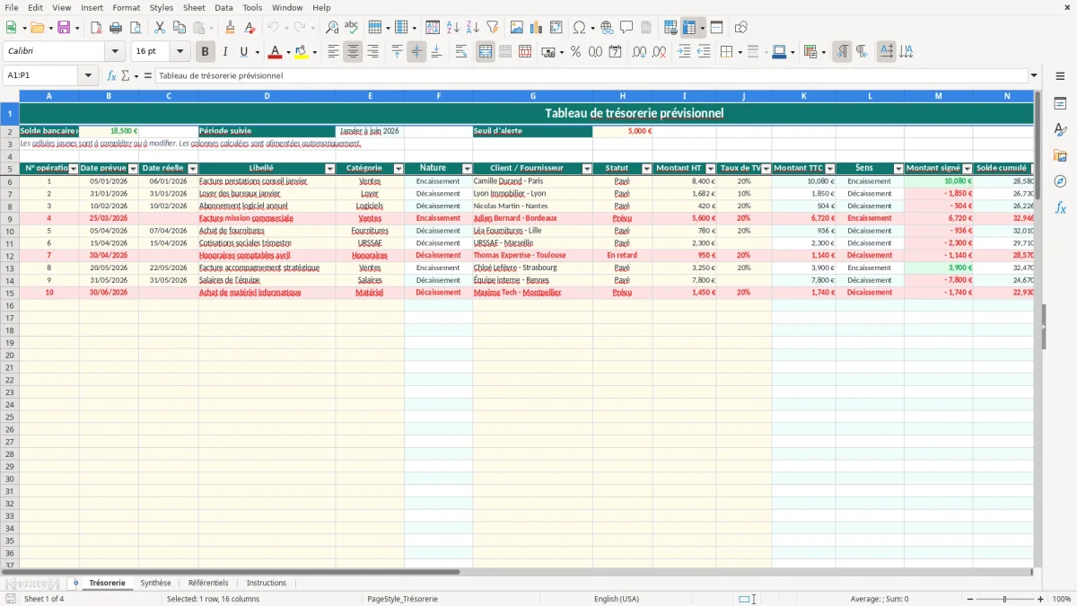Toggle Merge and Center Cells
Screen dimensions: 1077x606
pos(486,52)
